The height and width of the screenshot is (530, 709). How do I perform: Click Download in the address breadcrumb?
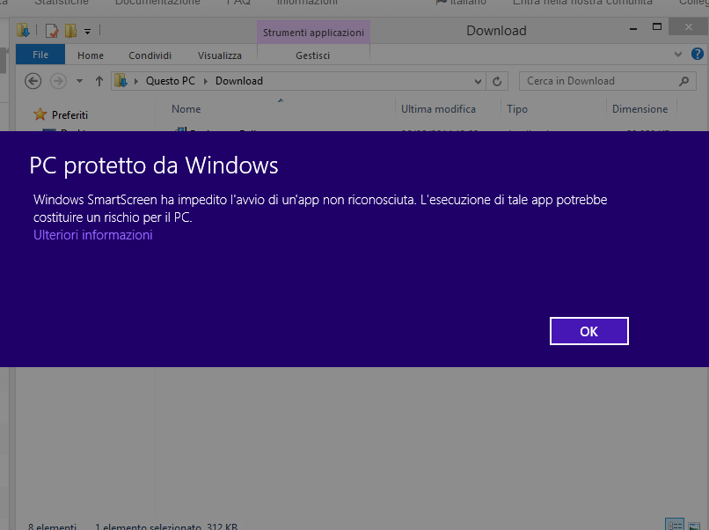pyautogui.click(x=238, y=81)
